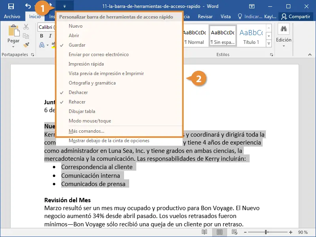Select the Format Painter brush icon
The height and width of the screenshot is (237, 316).
(x=26, y=45)
